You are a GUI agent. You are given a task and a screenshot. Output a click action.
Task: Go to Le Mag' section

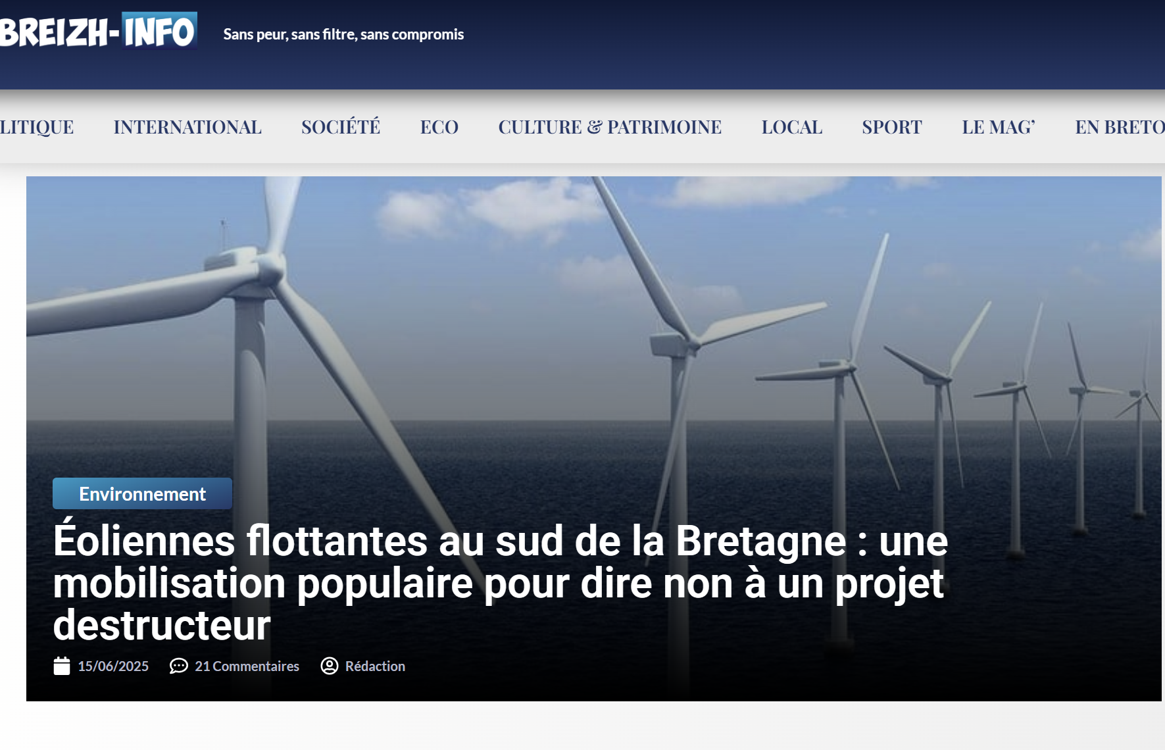click(999, 127)
